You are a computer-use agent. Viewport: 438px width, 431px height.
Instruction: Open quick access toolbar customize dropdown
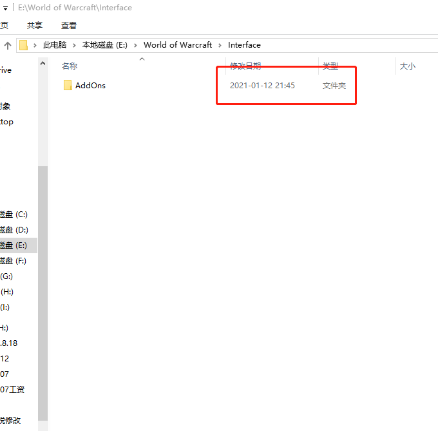(x=5, y=8)
